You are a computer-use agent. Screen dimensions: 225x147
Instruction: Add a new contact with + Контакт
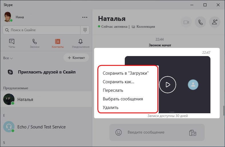pyautogui.click(x=76, y=57)
